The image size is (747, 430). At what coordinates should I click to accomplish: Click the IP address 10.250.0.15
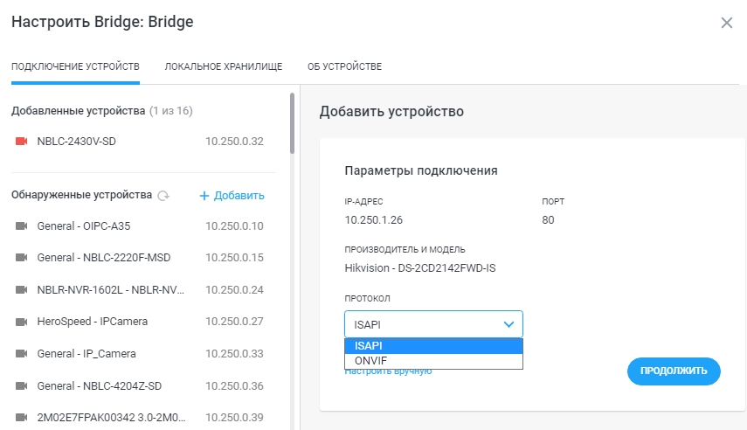click(234, 258)
